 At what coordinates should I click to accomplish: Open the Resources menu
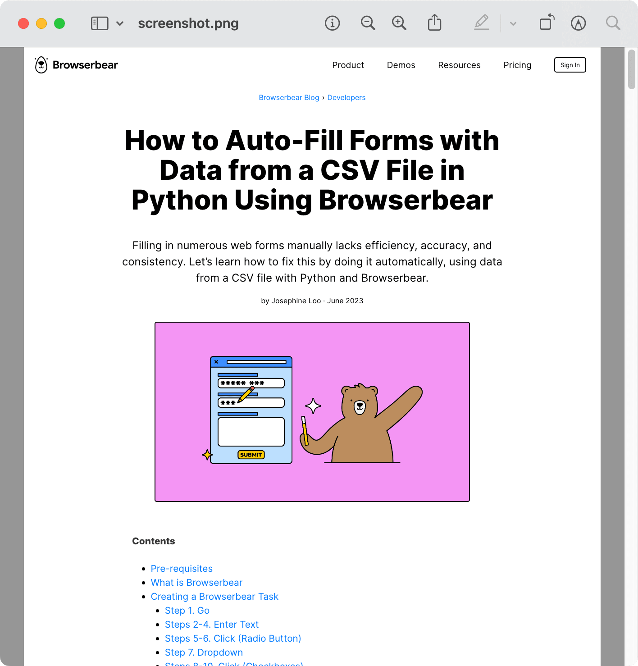tap(459, 65)
